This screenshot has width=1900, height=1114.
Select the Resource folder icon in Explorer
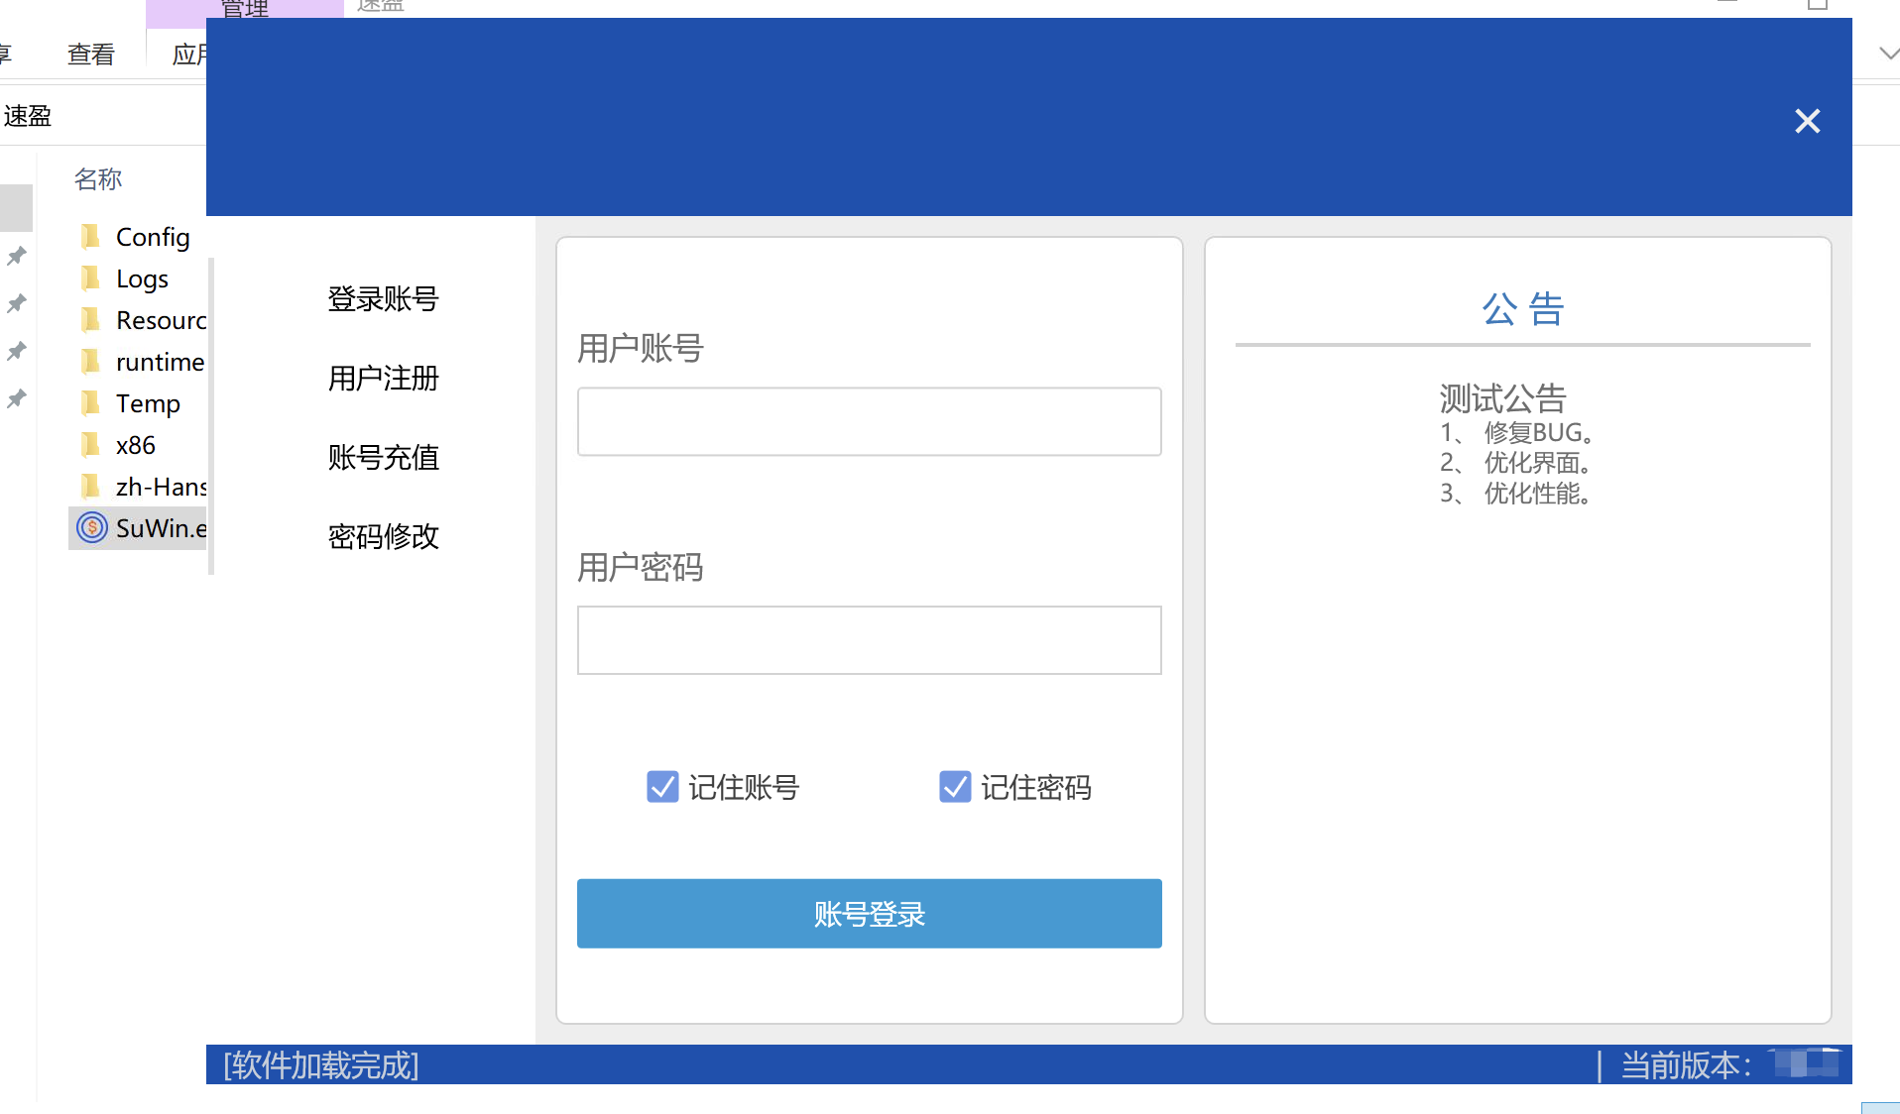91,319
